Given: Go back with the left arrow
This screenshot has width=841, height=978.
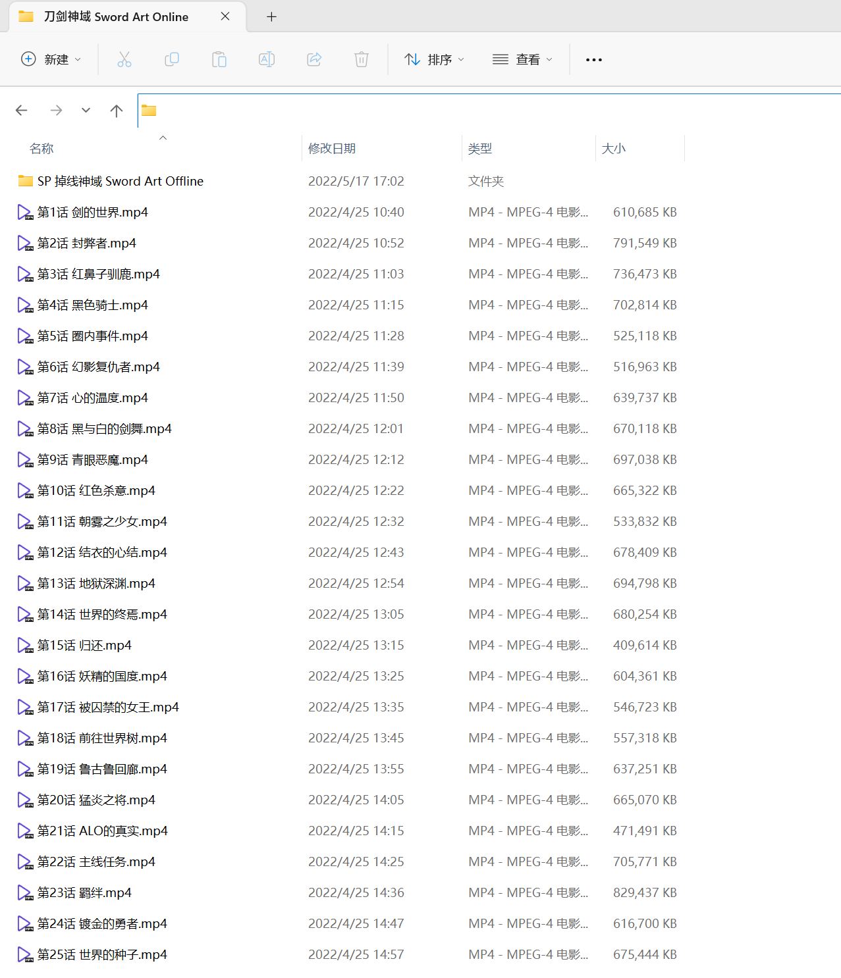Looking at the screenshot, I should click(x=22, y=111).
